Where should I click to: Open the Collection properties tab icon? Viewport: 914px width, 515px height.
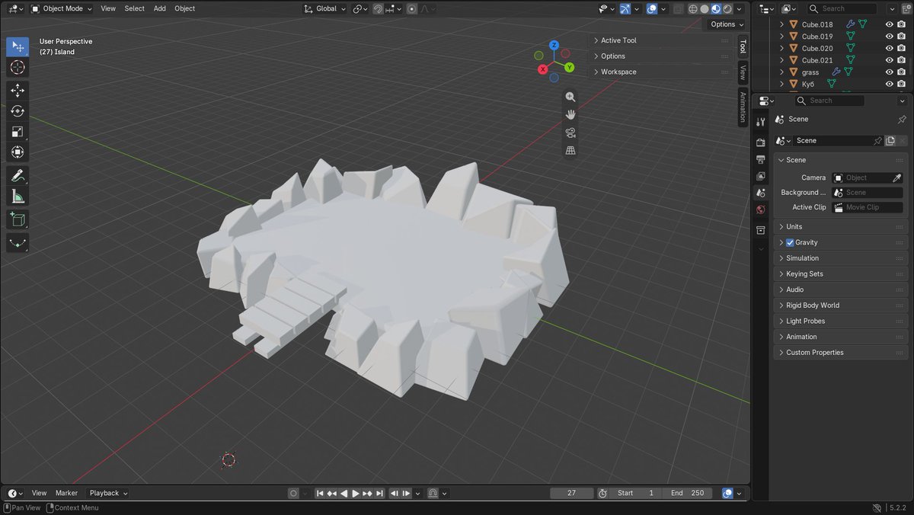760,230
